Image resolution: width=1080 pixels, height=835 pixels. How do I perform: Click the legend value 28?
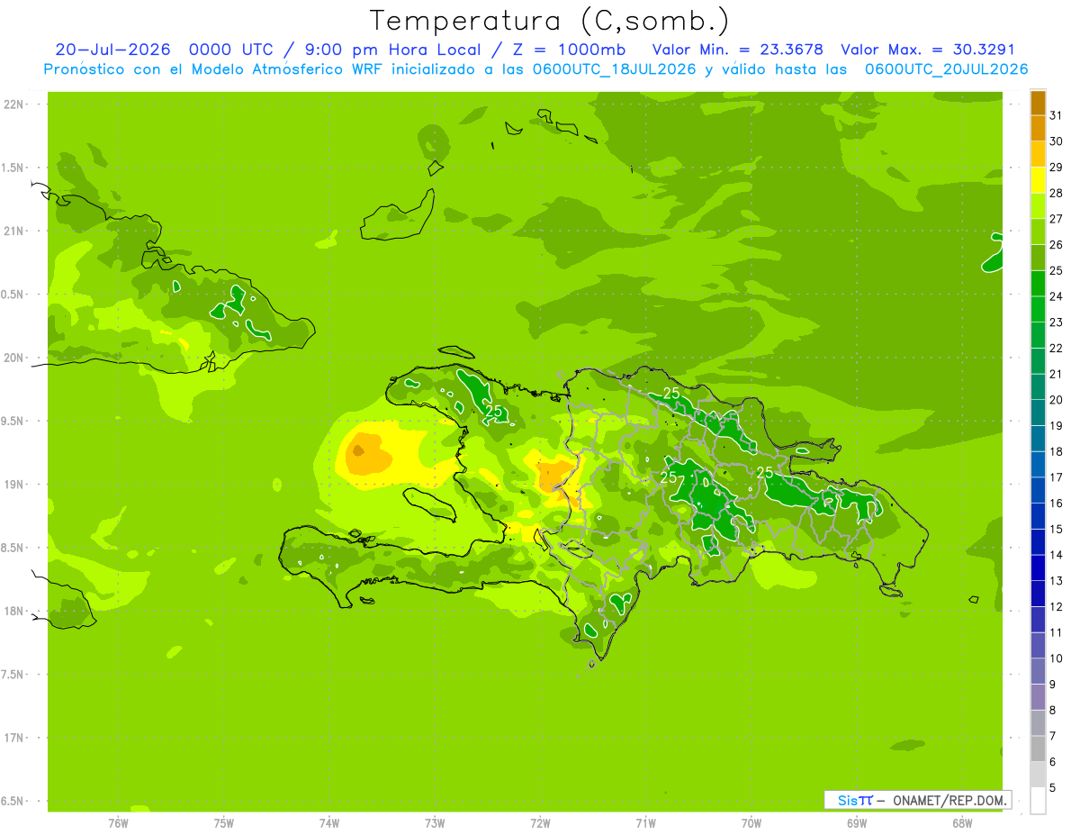[x=1057, y=193]
